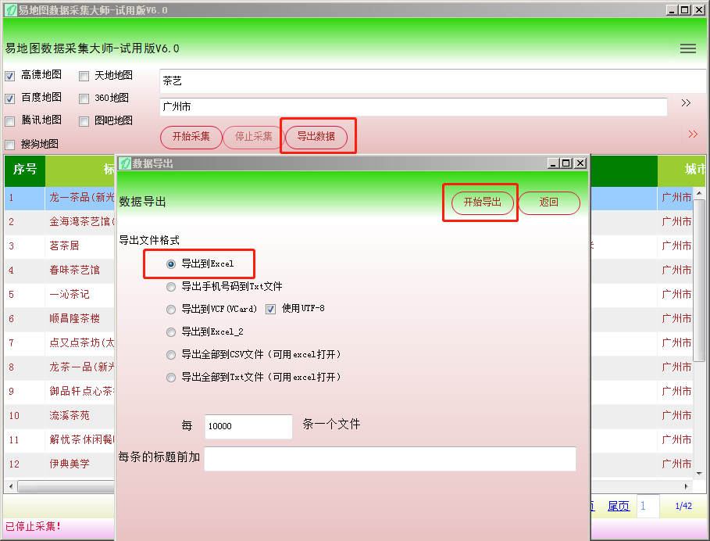Close the main application window

pyautogui.click(x=700, y=10)
